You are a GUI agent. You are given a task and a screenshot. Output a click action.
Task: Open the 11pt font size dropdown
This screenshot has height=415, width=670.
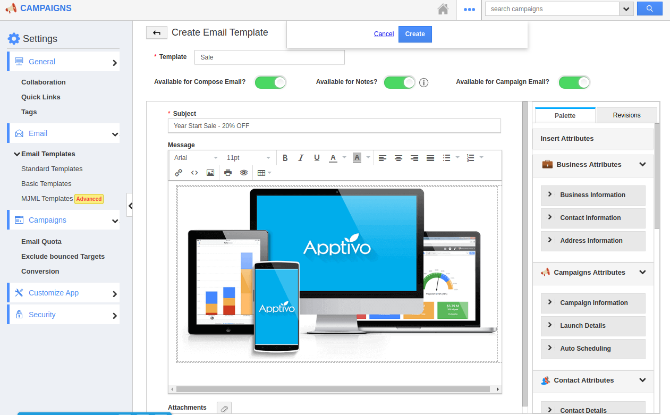[x=249, y=158]
